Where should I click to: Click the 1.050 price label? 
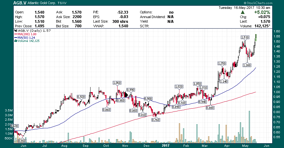coord(197,84)
